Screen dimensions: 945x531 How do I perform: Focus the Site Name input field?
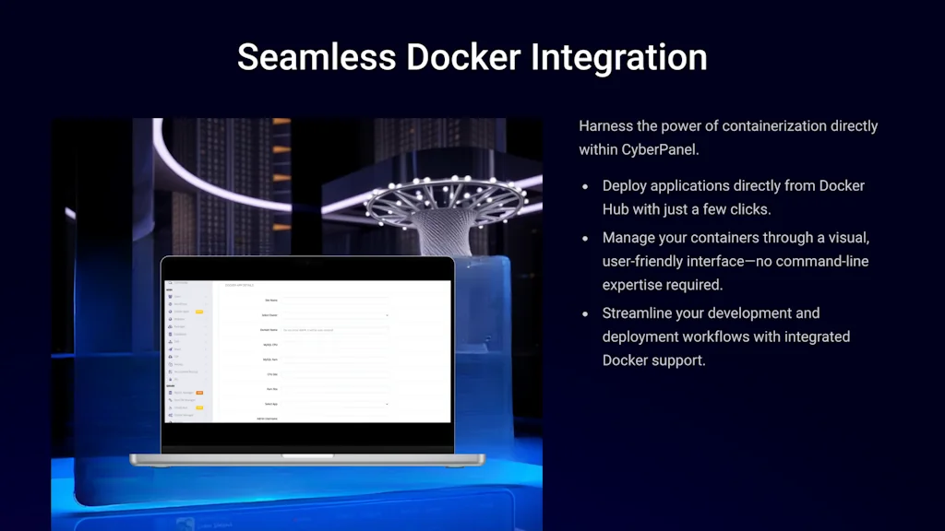(335, 300)
